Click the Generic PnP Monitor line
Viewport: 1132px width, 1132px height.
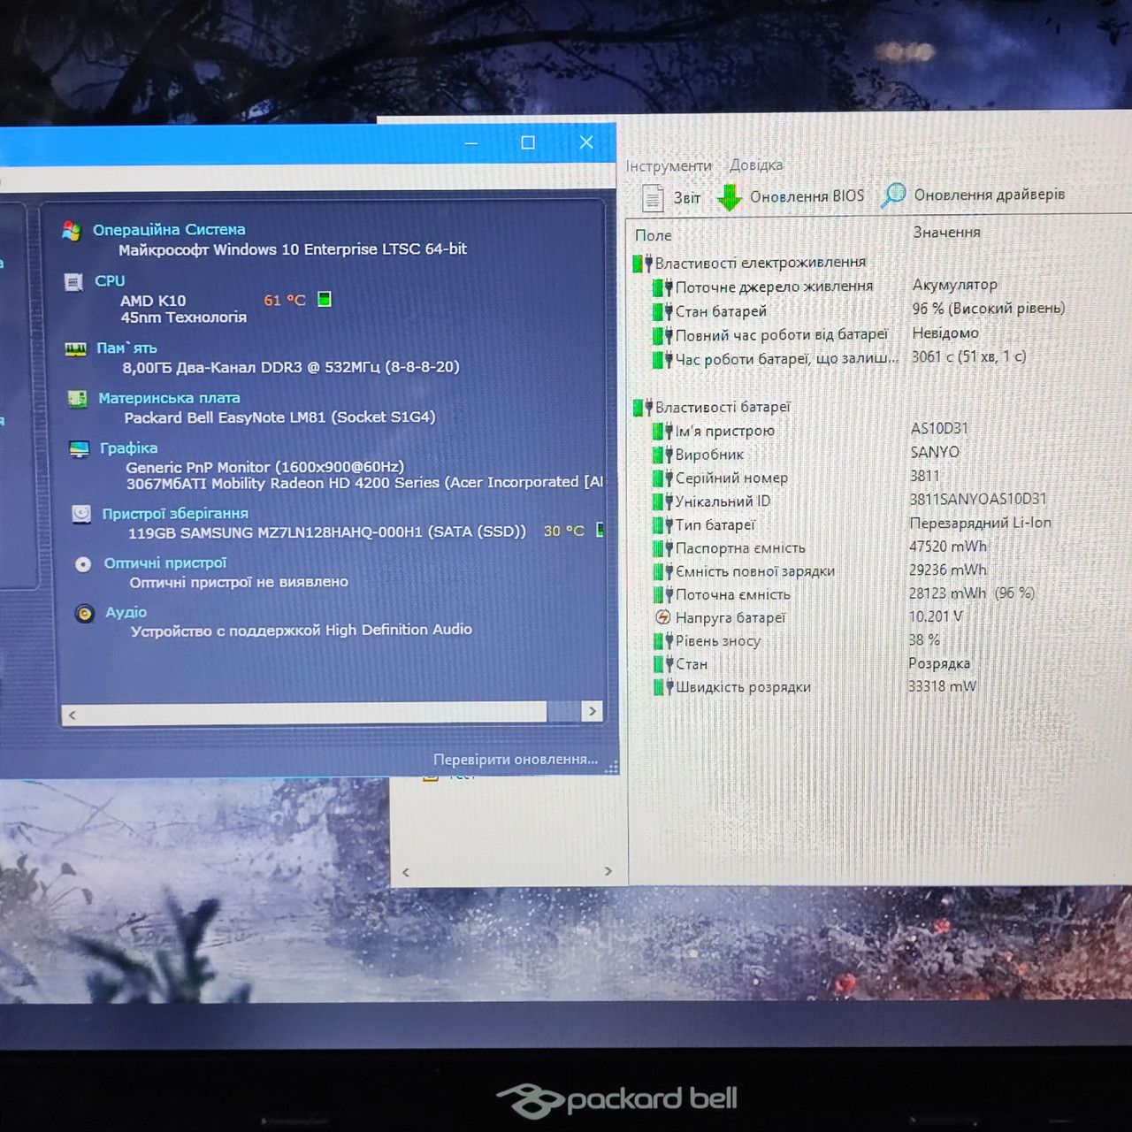coord(264,467)
